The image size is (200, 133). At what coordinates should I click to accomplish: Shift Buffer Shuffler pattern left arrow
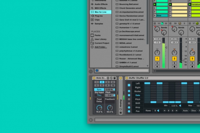[165, 111]
